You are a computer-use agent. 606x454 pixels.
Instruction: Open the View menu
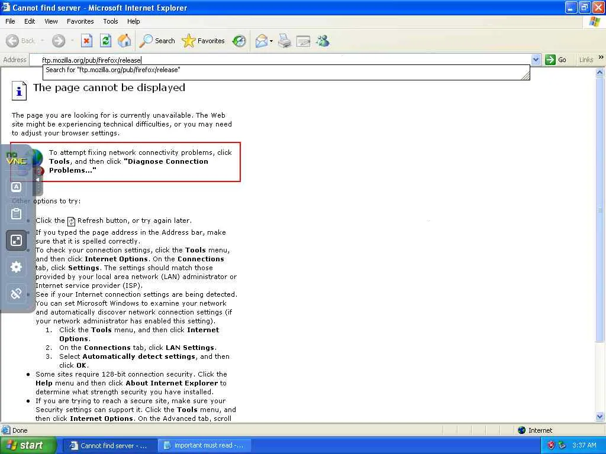coord(51,21)
